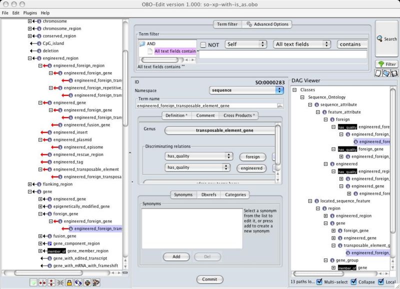400x289 pixels.
Task: Open the All text fields dropdown
Action: (x=302, y=44)
